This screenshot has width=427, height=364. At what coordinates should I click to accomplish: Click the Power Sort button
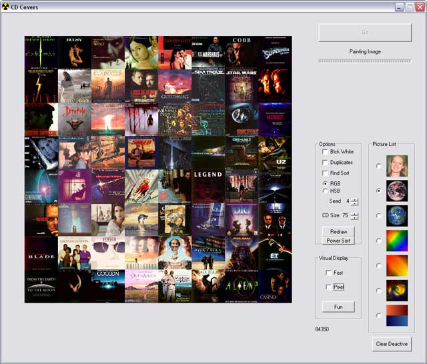click(x=338, y=241)
